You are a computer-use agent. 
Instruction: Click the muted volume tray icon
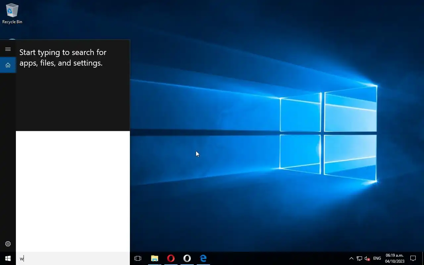click(x=367, y=258)
